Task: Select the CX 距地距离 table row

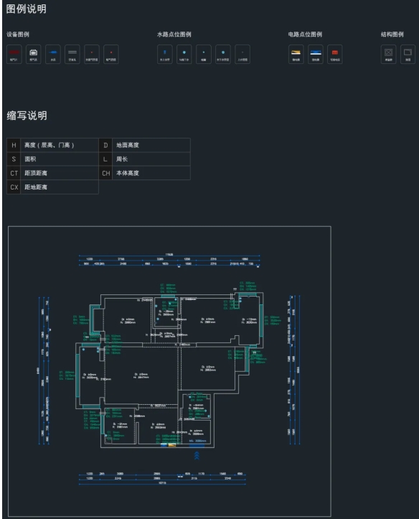Action: point(52,187)
